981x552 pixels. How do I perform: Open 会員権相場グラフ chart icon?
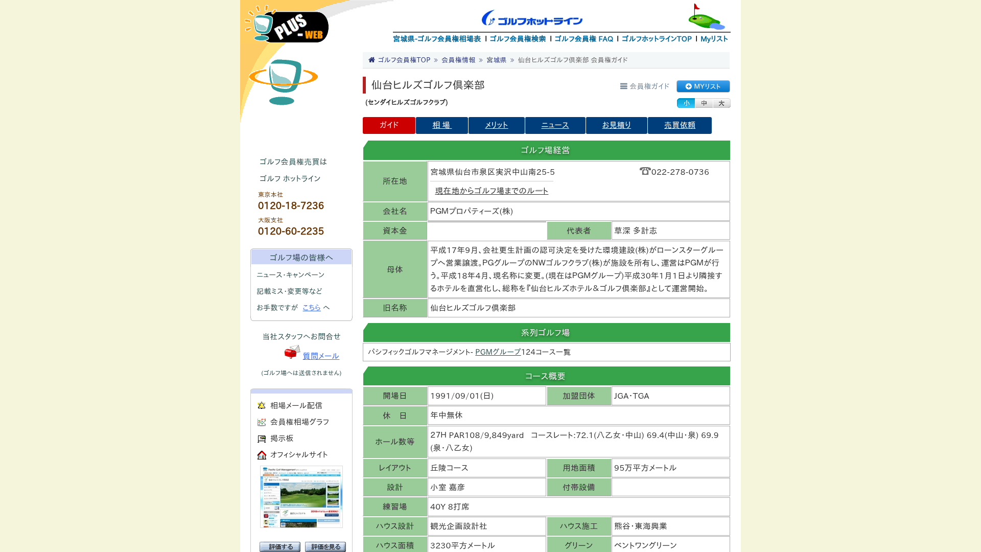point(262,422)
